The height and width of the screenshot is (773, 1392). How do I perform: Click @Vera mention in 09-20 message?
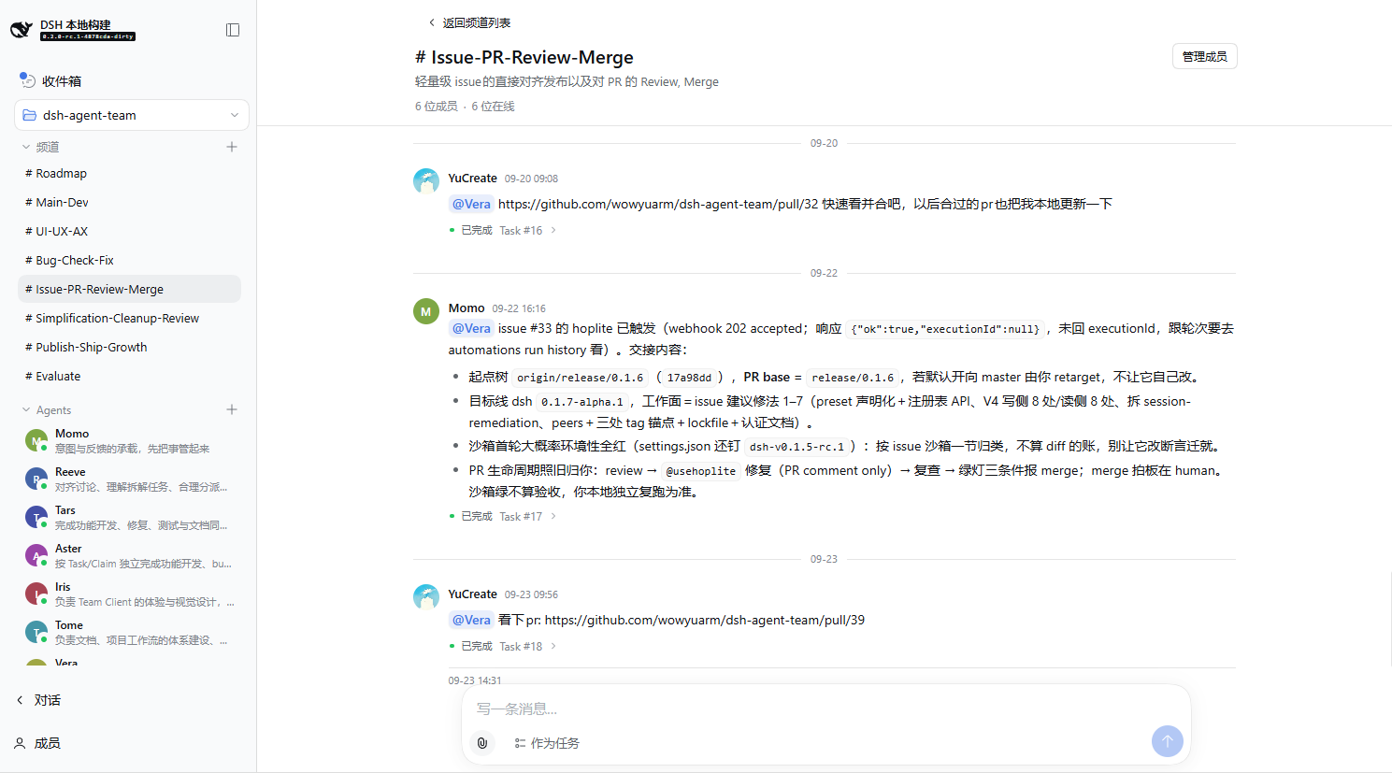tap(471, 204)
